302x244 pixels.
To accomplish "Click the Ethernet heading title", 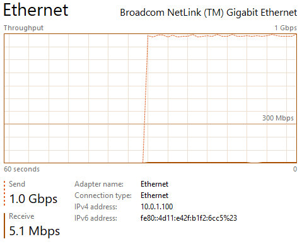I will coord(36,10).
